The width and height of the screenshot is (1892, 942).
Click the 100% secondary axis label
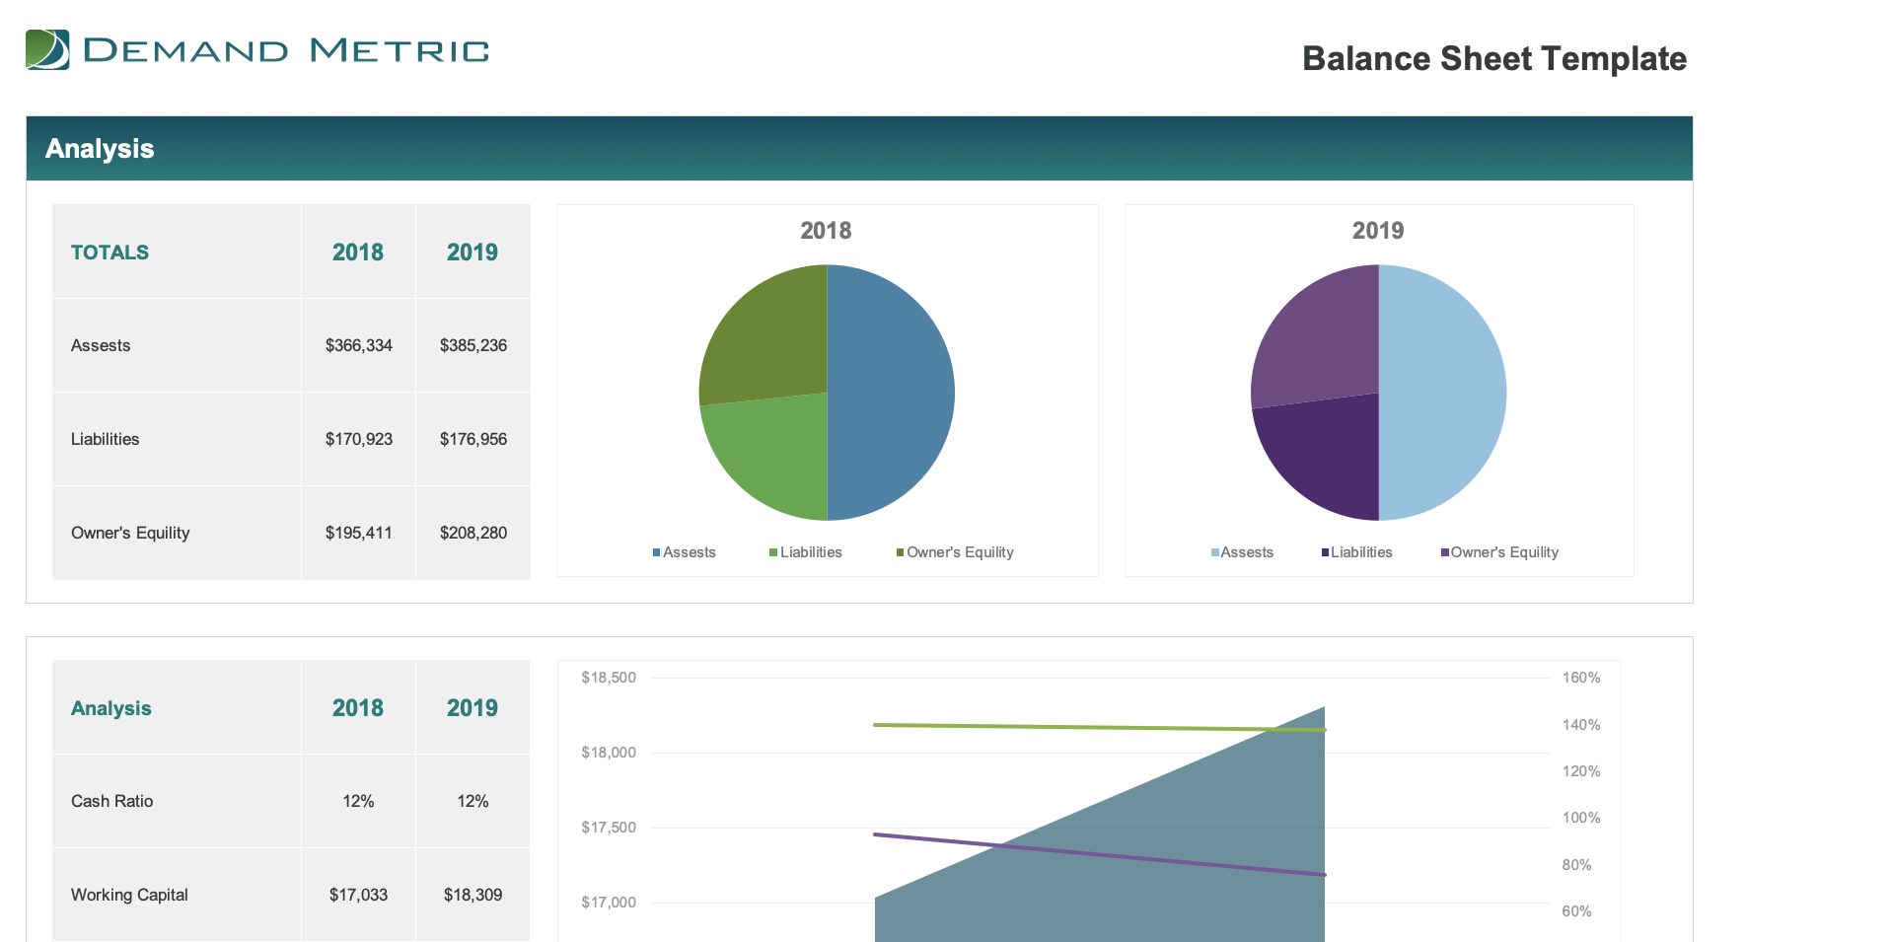tap(1581, 818)
